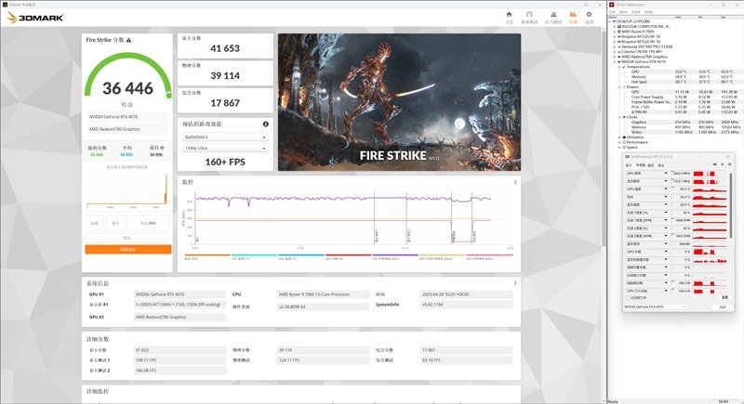
Task: Click the Load button below score chart
Action: [95, 223]
